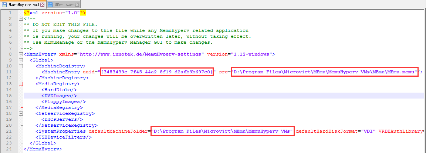Viewport: 426px width, 153px height.
Task: Close the MEmu.memu tab
Action: (x=77, y=5)
